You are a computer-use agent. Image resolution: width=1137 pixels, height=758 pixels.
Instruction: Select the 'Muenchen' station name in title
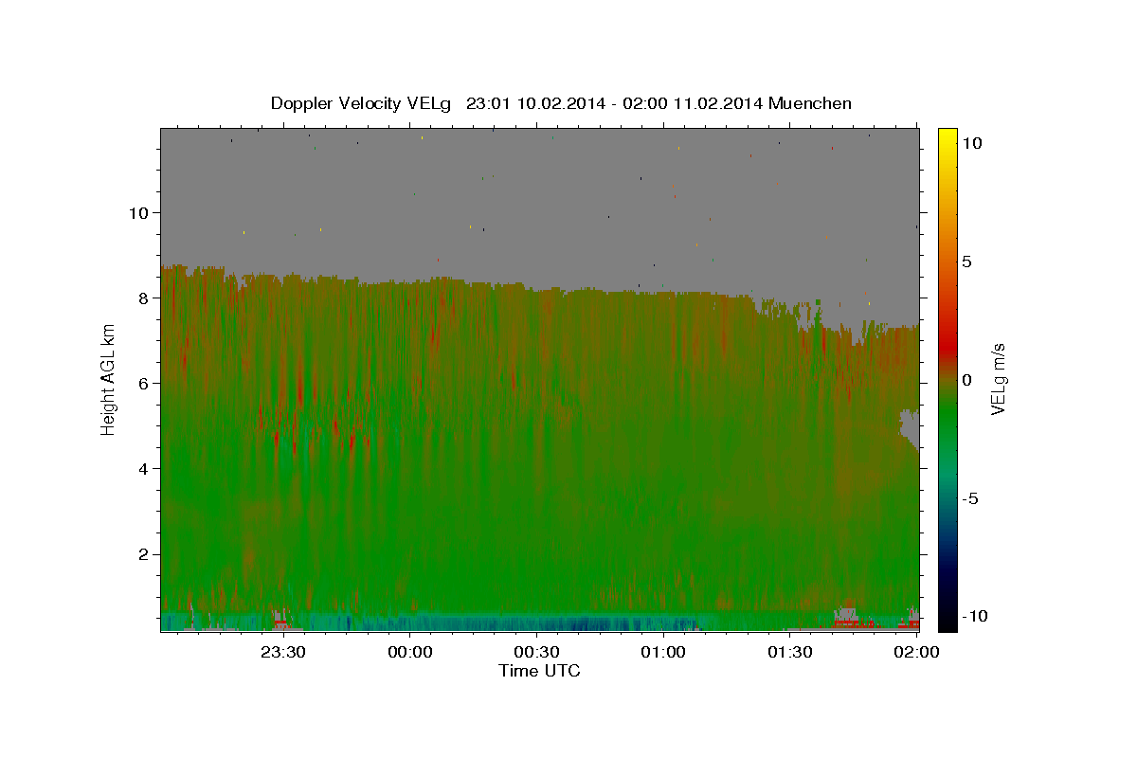(x=810, y=103)
